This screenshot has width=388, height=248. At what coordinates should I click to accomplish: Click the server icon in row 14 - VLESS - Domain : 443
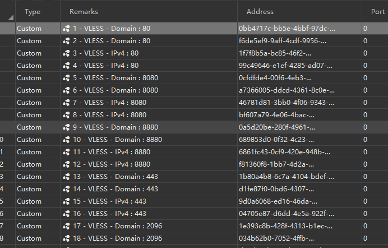pos(66,189)
